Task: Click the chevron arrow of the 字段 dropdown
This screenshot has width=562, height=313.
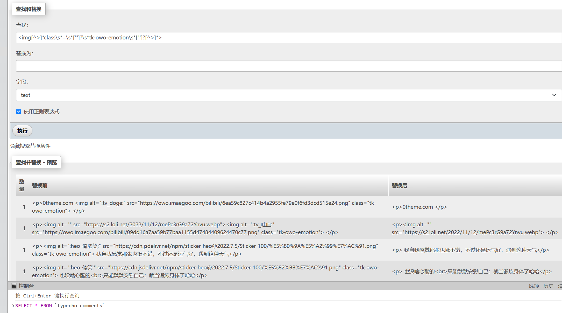Action: pos(554,95)
